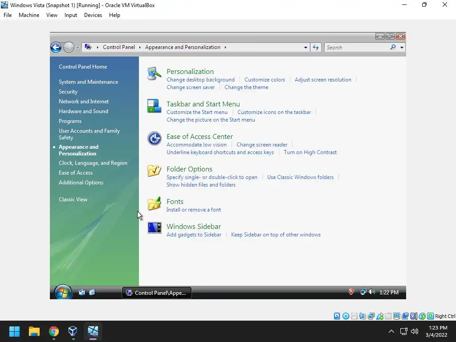Click Install or remove a font

(x=194, y=210)
